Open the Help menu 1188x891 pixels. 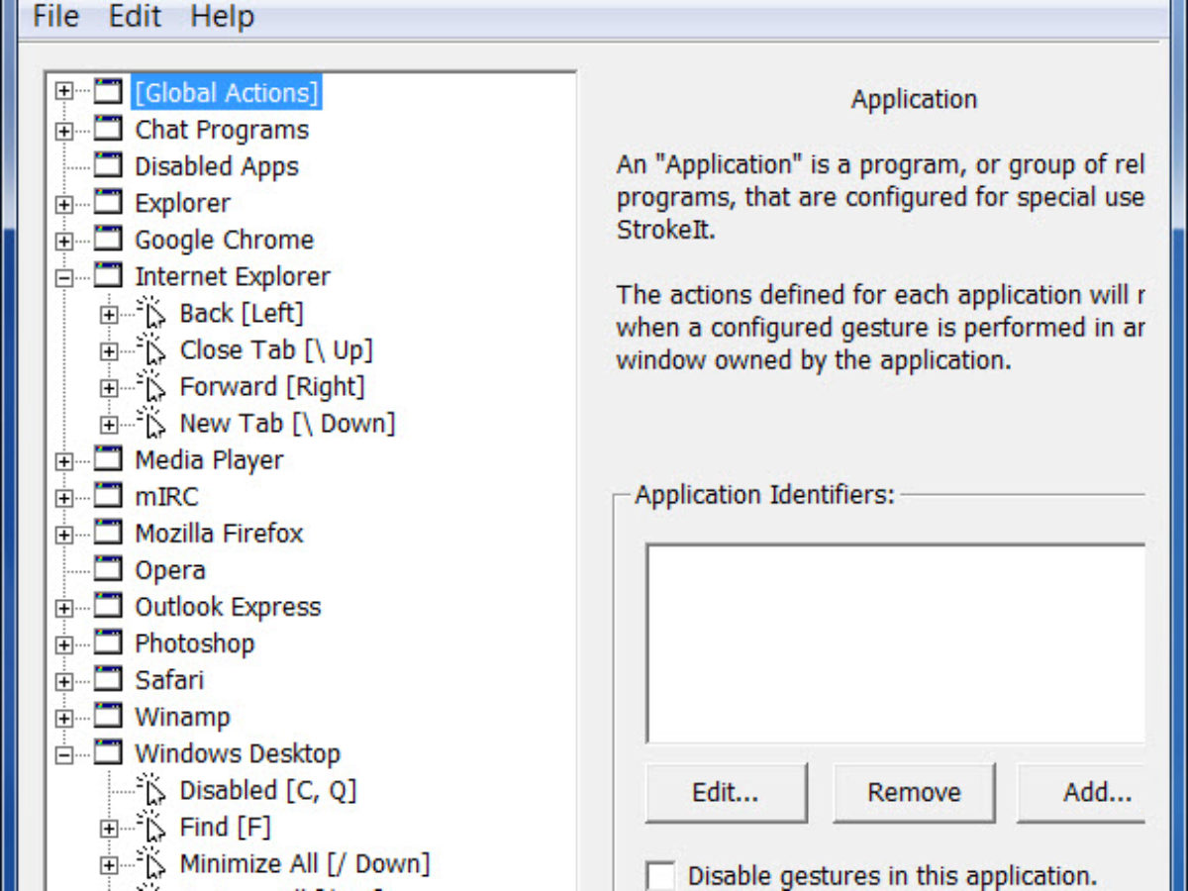click(223, 16)
